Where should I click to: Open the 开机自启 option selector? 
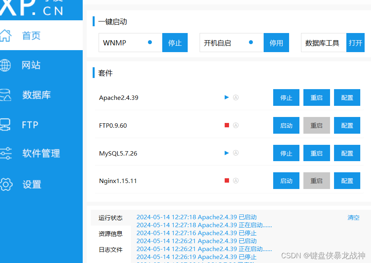pyautogui.click(x=231, y=43)
